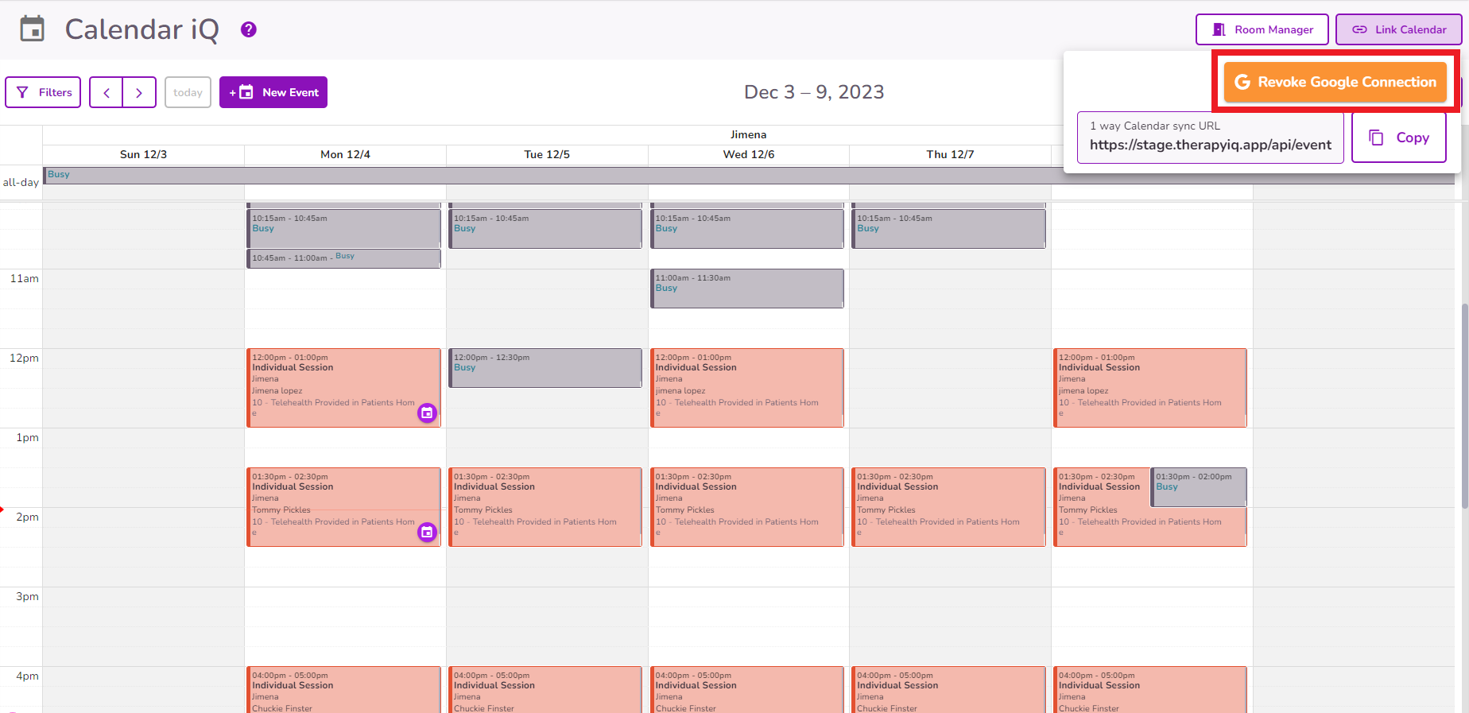Advance to next week using right chevron
The image size is (1469, 713).
pyautogui.click(x=139, y=92)
